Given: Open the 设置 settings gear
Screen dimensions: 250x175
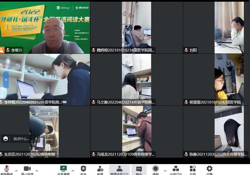Looking at the screenshot, I should [209, 169].
